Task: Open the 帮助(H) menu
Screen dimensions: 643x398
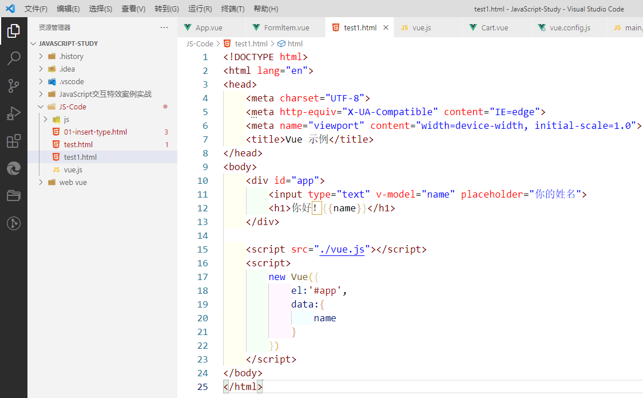Action: pyautogui.click(x=266, y=9)
